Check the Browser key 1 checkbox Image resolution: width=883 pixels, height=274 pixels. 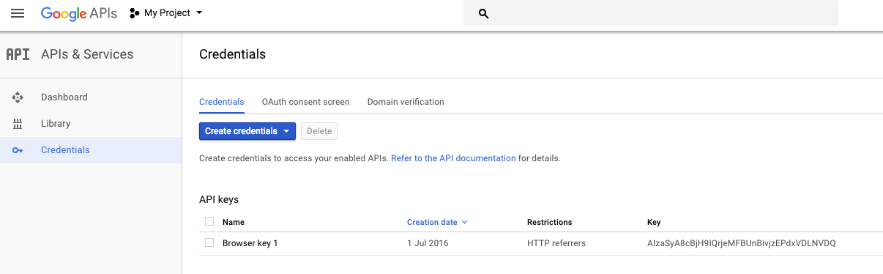209,242
